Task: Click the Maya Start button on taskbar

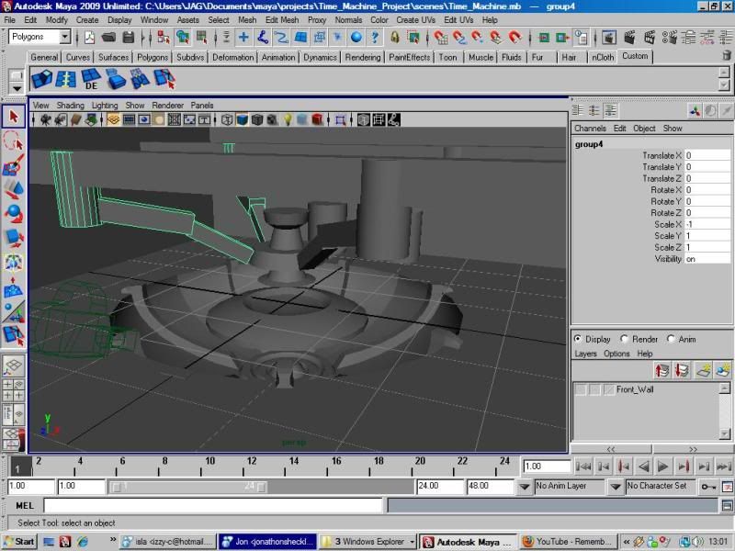Action: tap(19, 542)
